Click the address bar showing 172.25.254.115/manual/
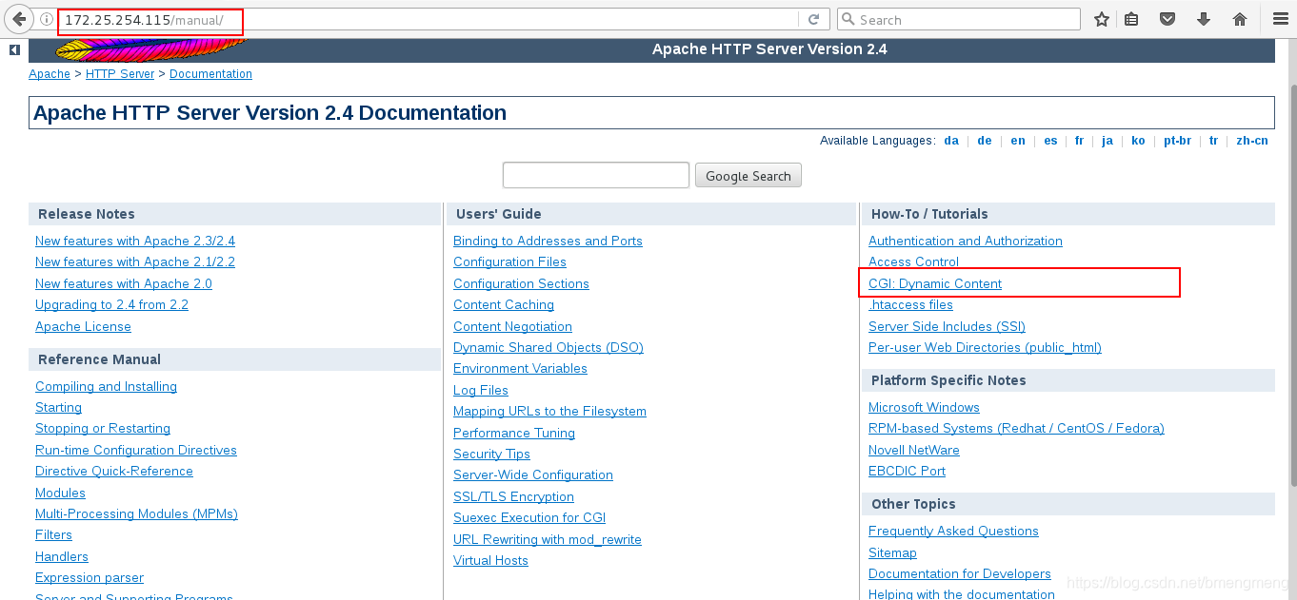1297x600 pixels. (x=428, y=19)
